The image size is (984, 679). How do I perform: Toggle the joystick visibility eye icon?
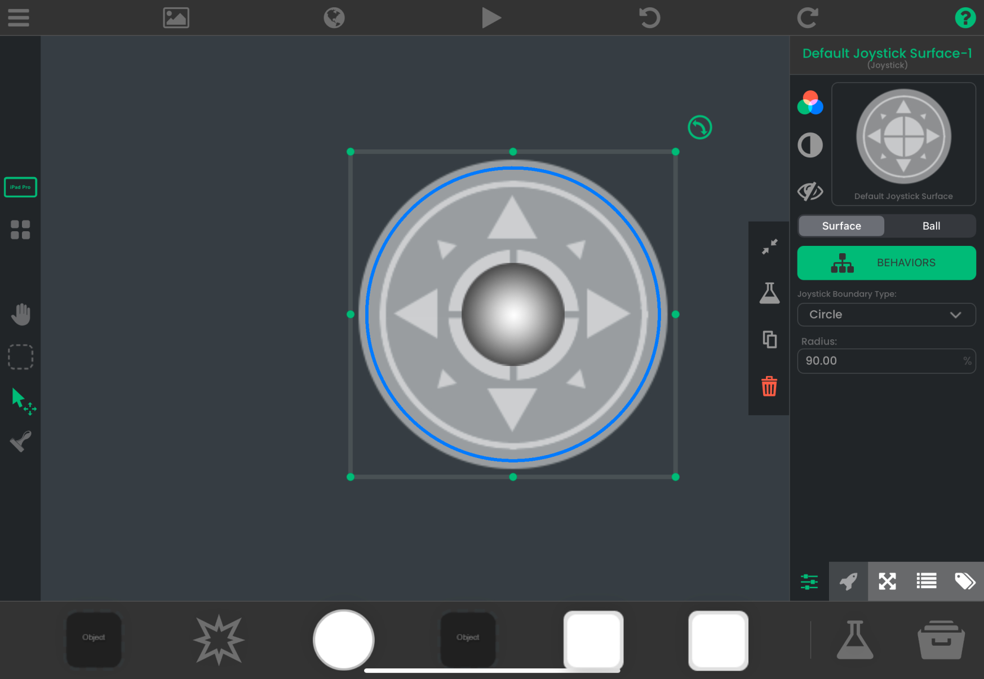click(x=810, y=192)
